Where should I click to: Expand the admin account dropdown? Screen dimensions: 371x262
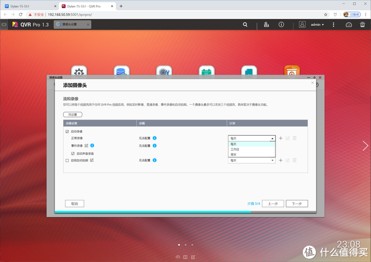click(x=318, y=25)
